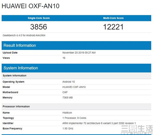Select the OXF motherboard value
Image resolution: width=153 pixels, height=135 pixels.
pos(65,92)
